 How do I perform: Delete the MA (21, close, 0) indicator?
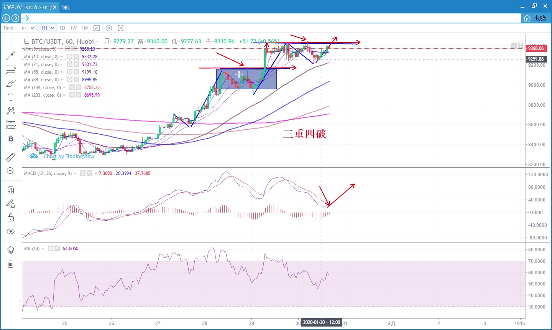(x=76, y=64)
